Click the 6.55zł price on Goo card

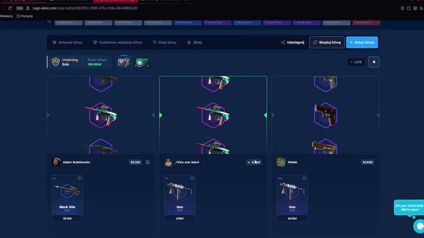(180, 218)
